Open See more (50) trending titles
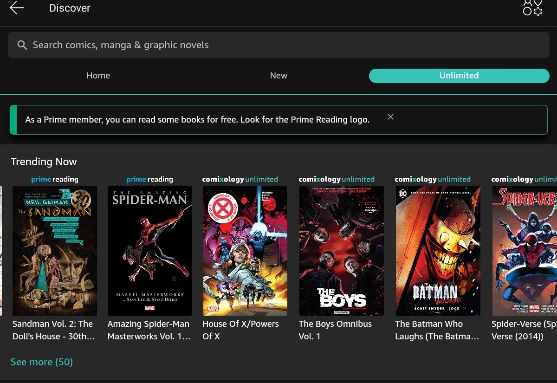This screenshot has height=383, width=557. pyautogui.click(x=42, y=362)
